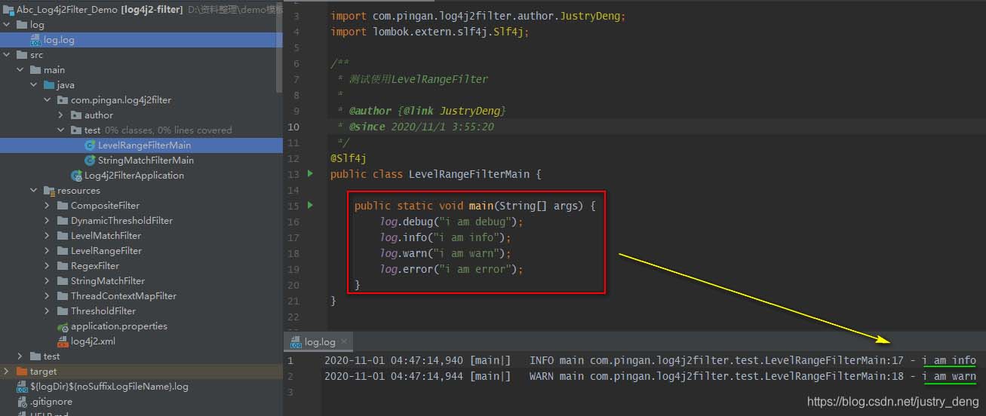Click LevelMatchFilter folder icon
The width and height of the screenshot is (986, 416).
point(63,236)
